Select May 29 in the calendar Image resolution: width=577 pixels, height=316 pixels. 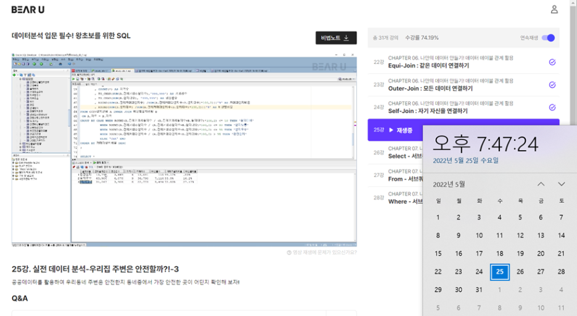tap(438, 290)
